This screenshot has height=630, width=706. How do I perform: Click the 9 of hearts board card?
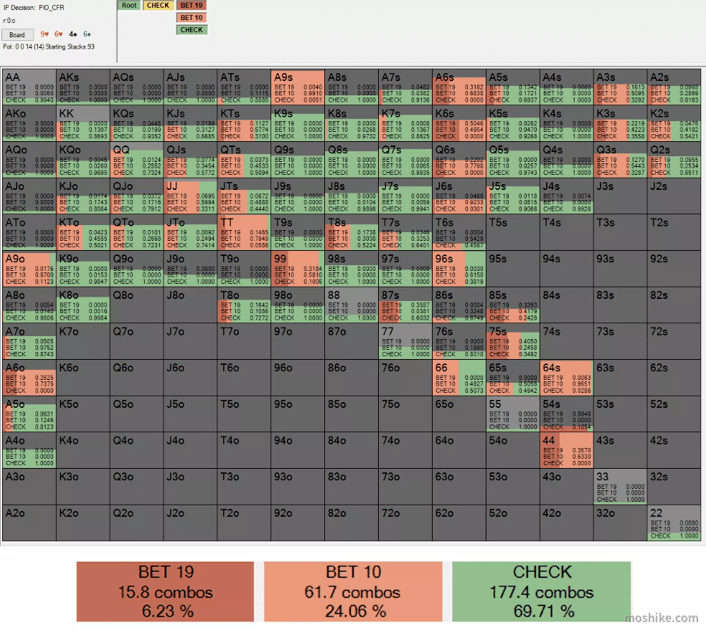tap(44, 34)
